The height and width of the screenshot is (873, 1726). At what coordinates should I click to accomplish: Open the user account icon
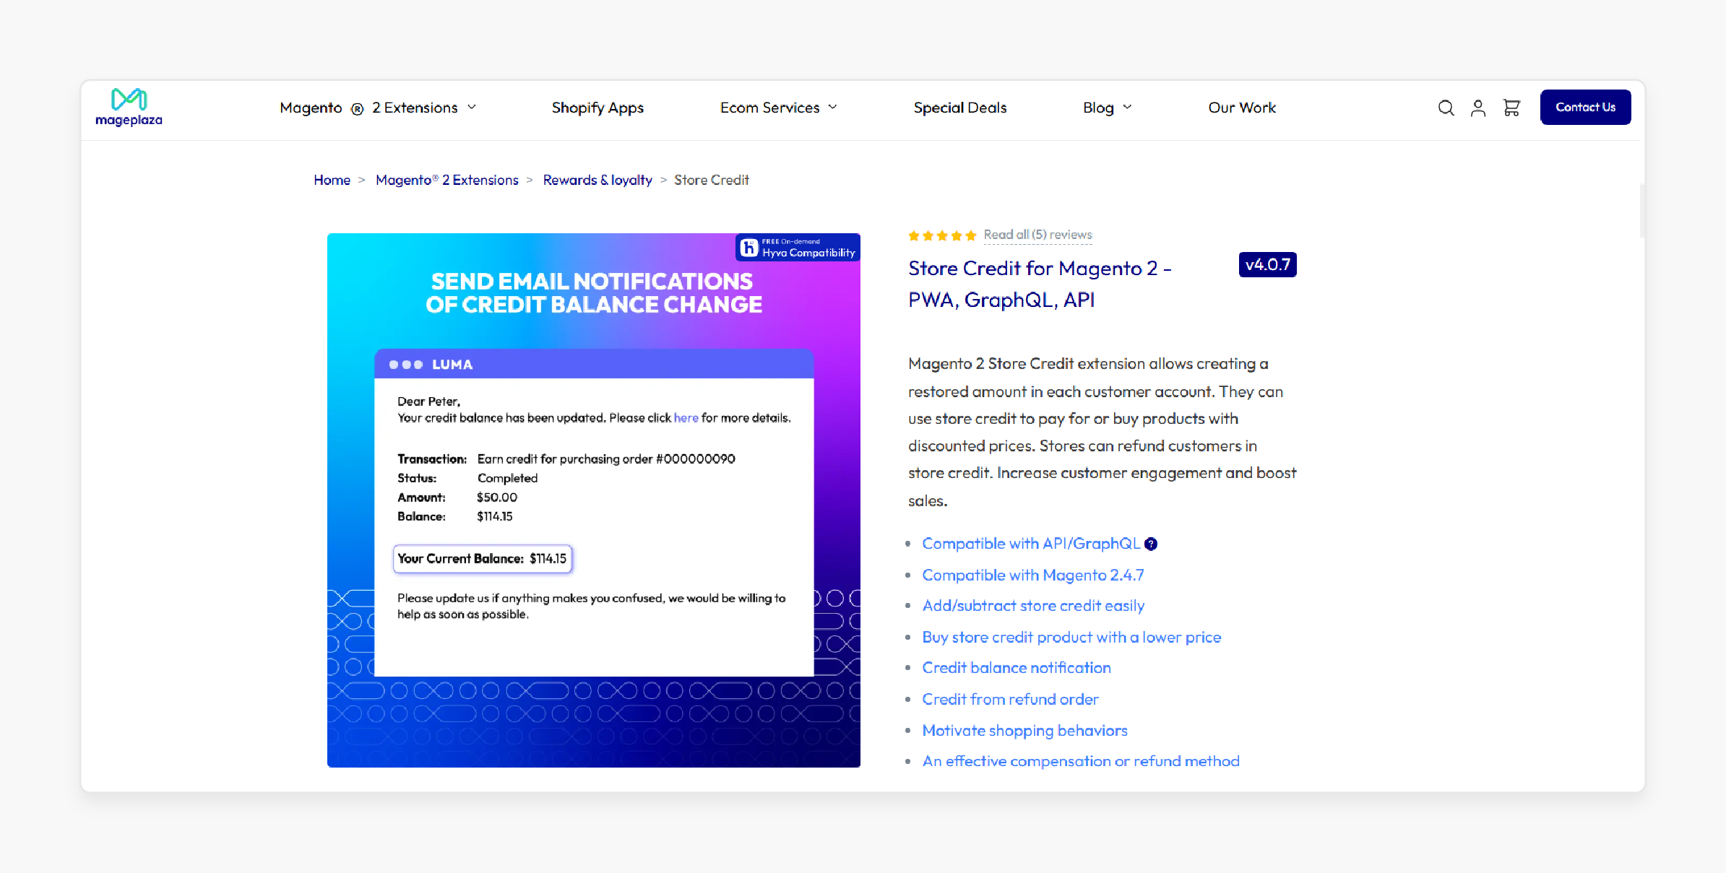pos(1478,108)
